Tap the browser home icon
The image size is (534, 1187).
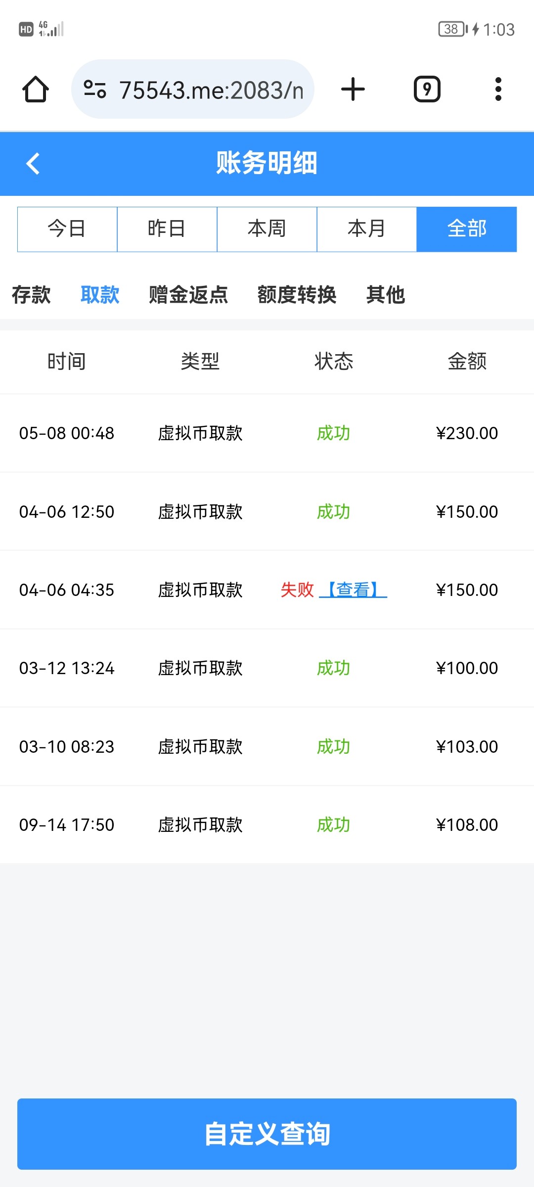tap(36, 90)
